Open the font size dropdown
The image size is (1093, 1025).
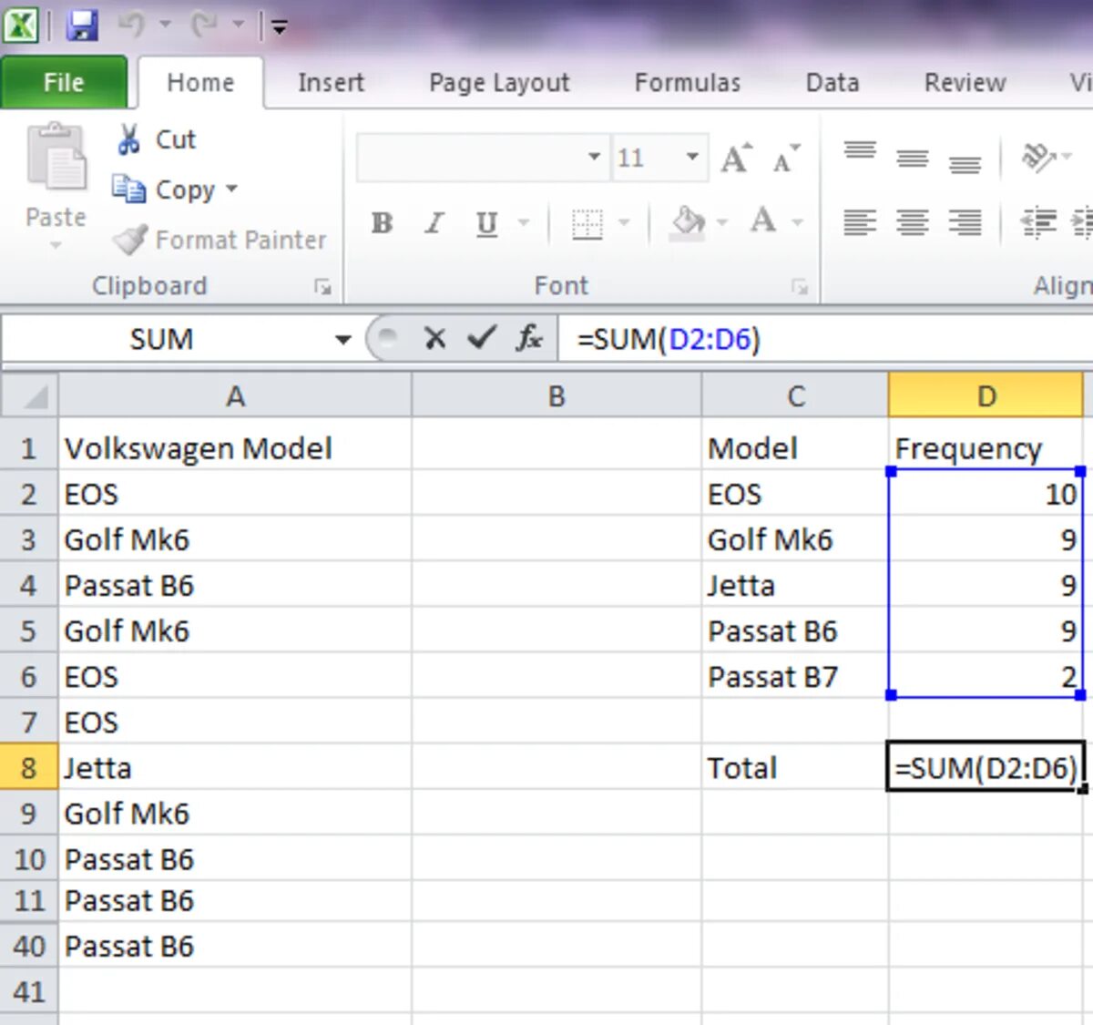pos(692,158)
